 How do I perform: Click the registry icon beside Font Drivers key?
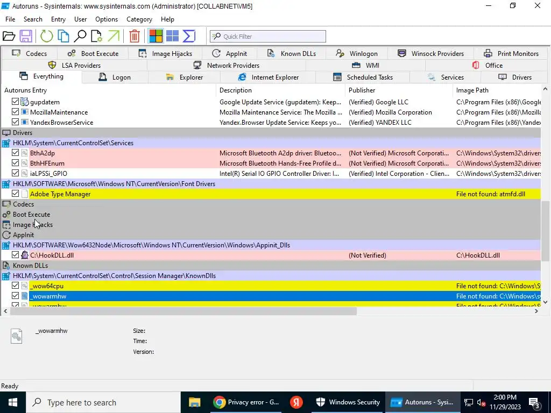point(6,184)
